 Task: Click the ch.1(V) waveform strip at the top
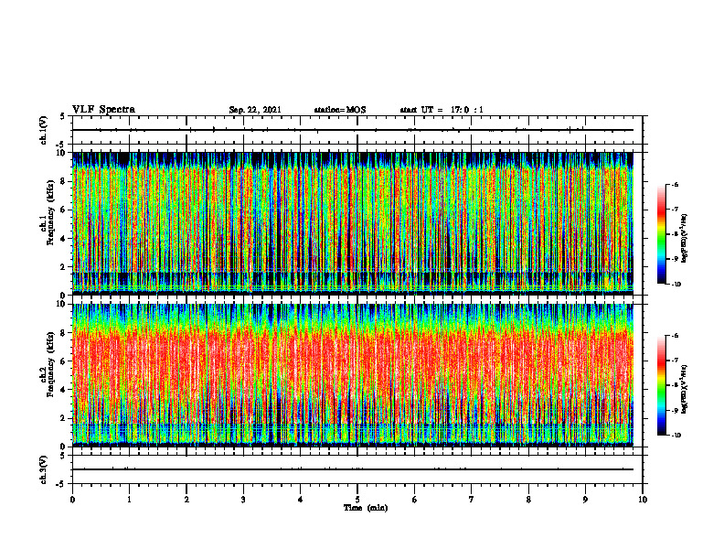tap(357, 130)
